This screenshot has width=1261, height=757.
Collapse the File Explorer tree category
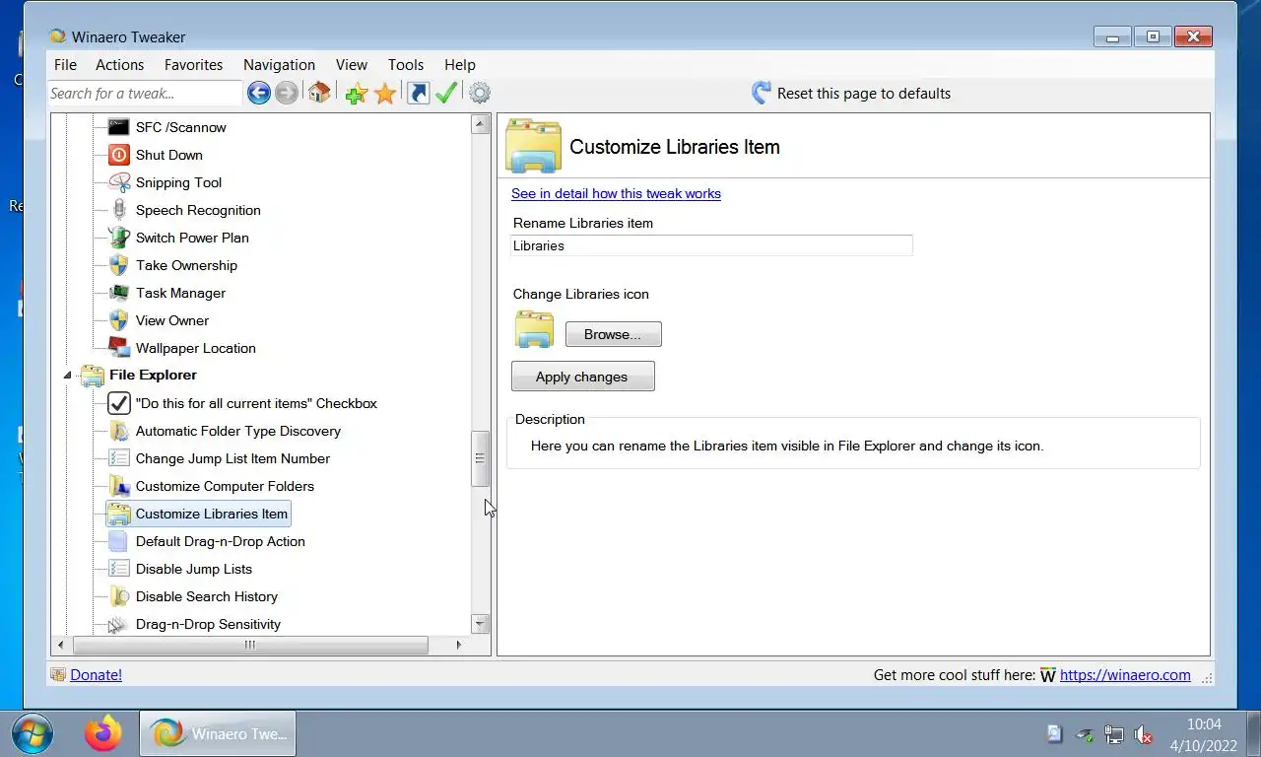tap(68, 376)
